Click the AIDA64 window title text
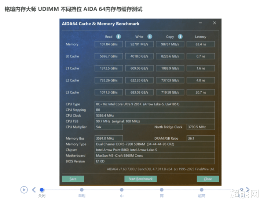 click(x=100, y=24)
